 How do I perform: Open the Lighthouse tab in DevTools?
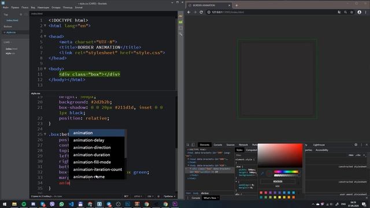click(319, 145)
